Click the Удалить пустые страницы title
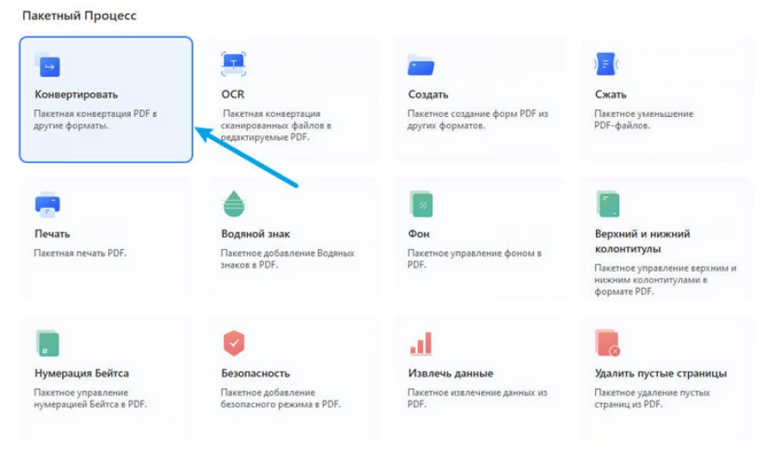This screenshot has width=774, height=452. pos(660,374)
